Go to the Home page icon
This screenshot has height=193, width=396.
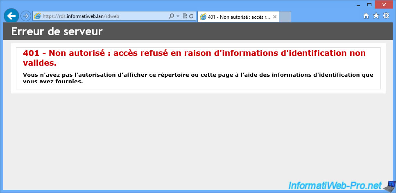click(366, 16)
